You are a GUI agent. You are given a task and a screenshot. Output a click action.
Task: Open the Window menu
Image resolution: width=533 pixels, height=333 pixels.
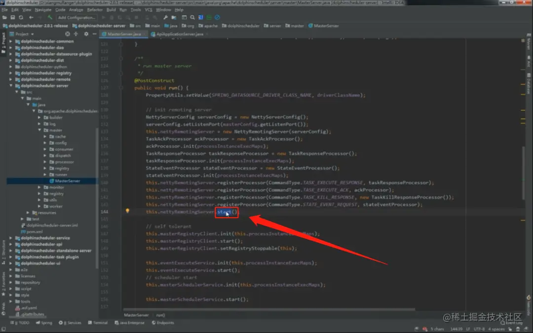pyautogui.click(x=163, y=10)
